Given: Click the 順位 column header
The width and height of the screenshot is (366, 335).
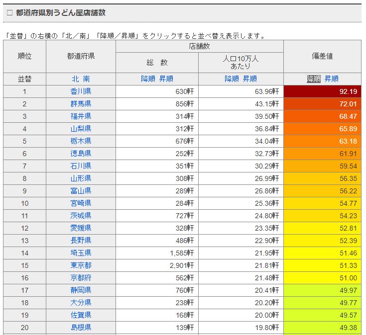Looking at the screenshot, I should [x=24, y=56].
